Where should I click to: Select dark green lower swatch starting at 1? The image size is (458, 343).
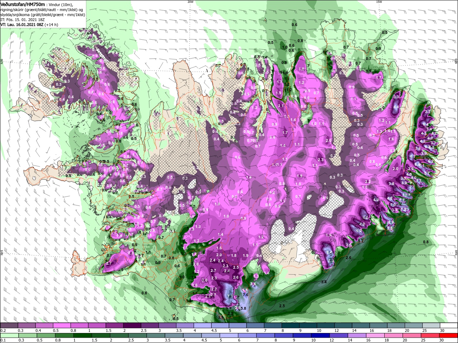coord(83,335)
